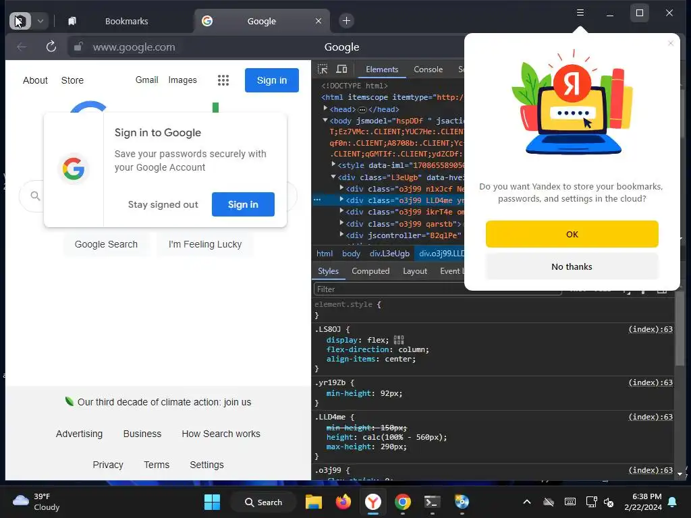This screenshot has height=518, width=691.
Task: Expand the div o3j99 qarstb node
Action: (341, 223)
